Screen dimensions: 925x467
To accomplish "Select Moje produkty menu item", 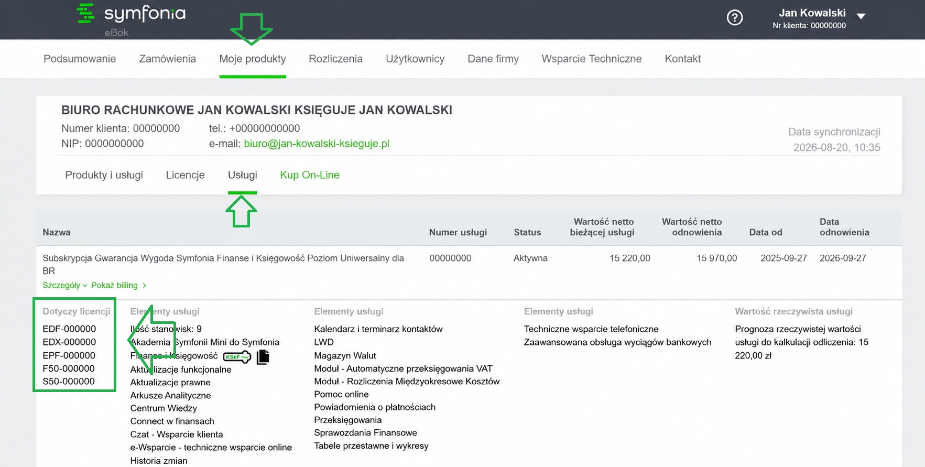I will 253,59.
